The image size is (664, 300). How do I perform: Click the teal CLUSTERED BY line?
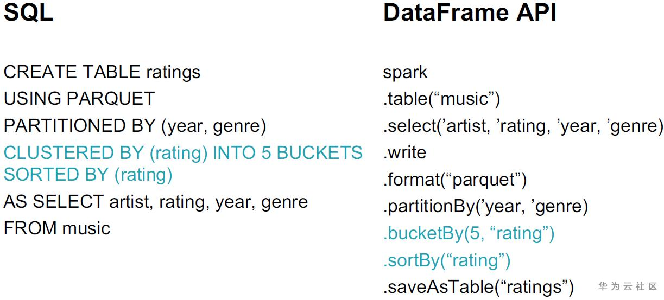pos(182,153)
